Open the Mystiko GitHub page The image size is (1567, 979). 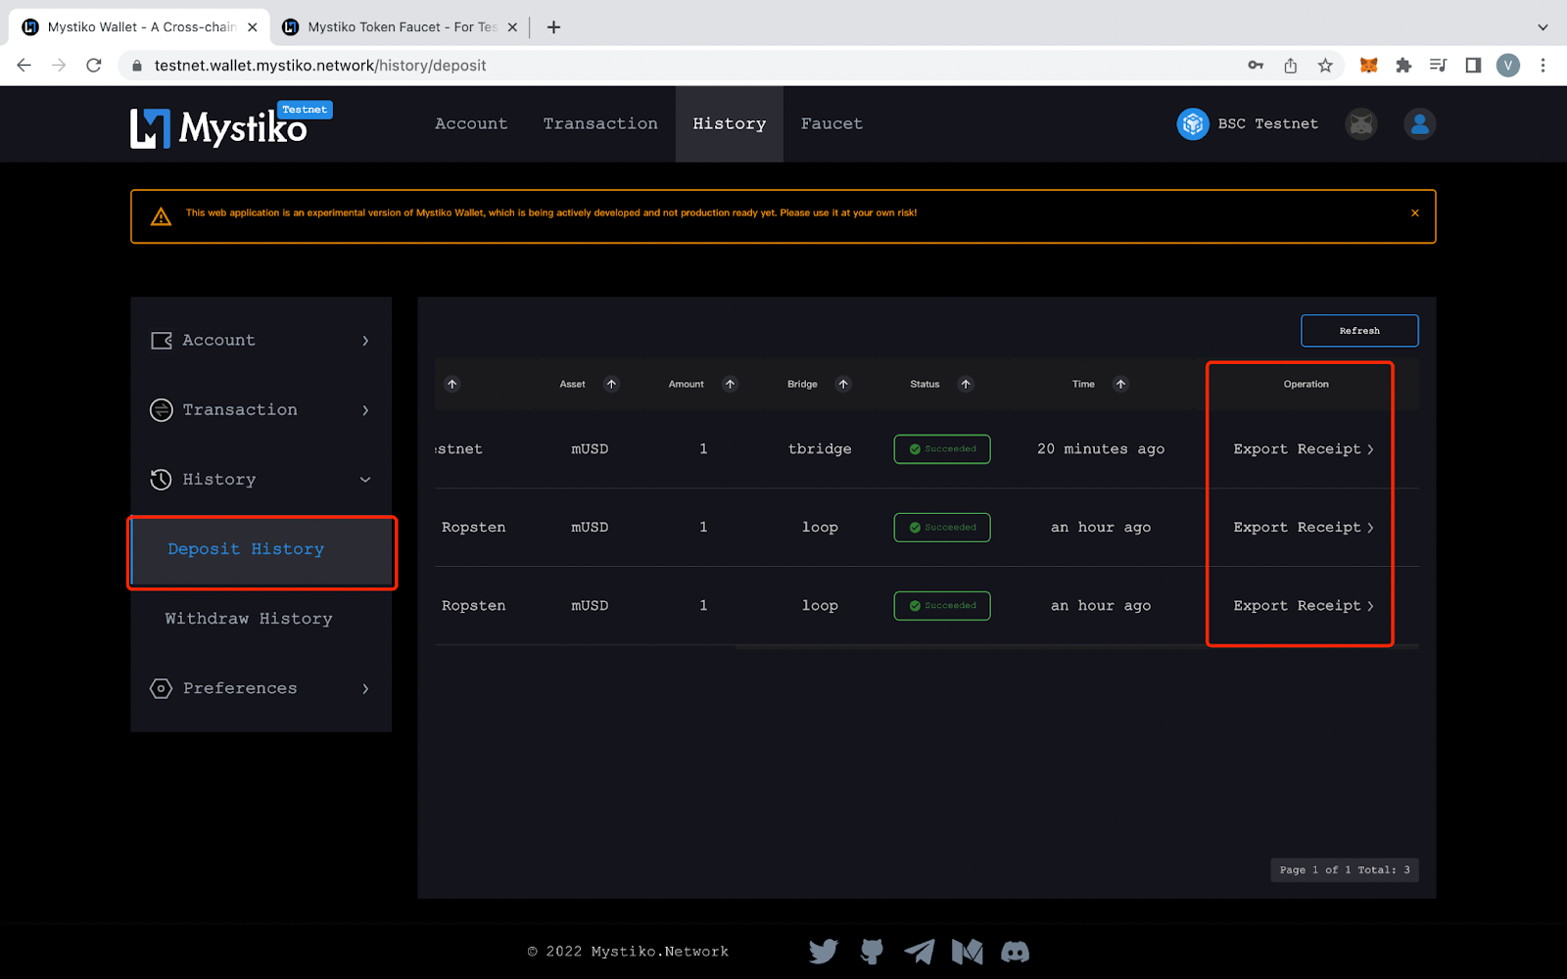[872, 952]
